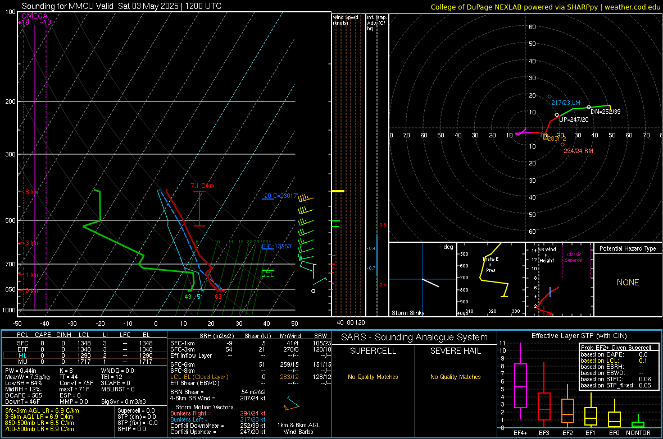Click the 7.1 C/km lapse rate label
663x439 pixels.
(x=202, y=186)
